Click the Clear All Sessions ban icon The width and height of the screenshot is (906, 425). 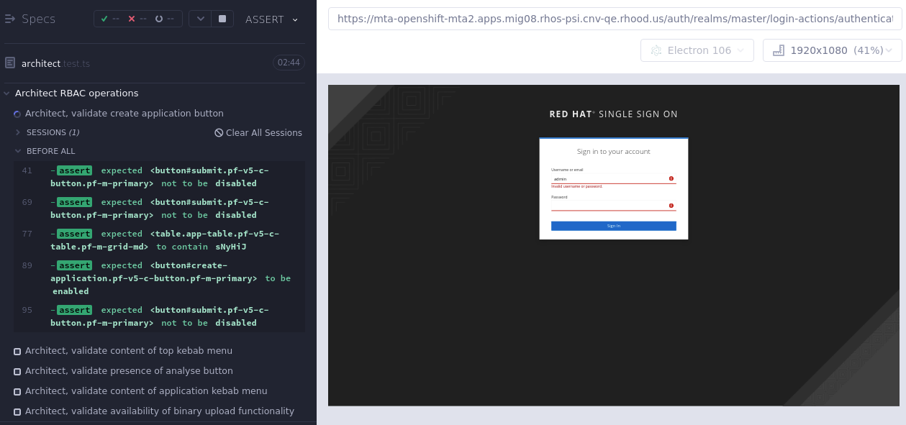coord(219,133)
